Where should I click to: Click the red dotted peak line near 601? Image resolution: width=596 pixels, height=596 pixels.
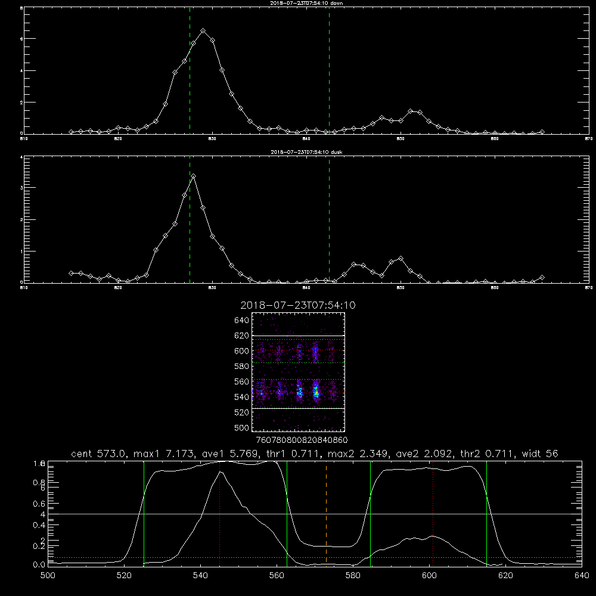[x=433, y=513]
